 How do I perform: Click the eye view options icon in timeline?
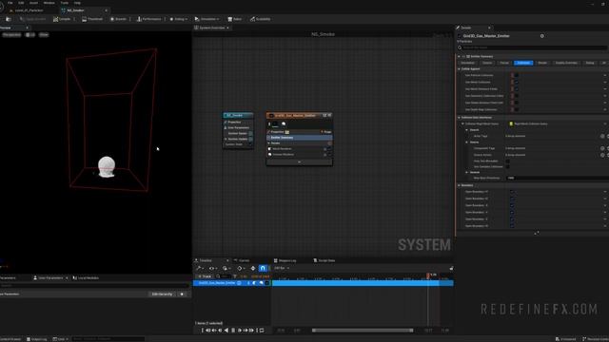coord(212,268)
